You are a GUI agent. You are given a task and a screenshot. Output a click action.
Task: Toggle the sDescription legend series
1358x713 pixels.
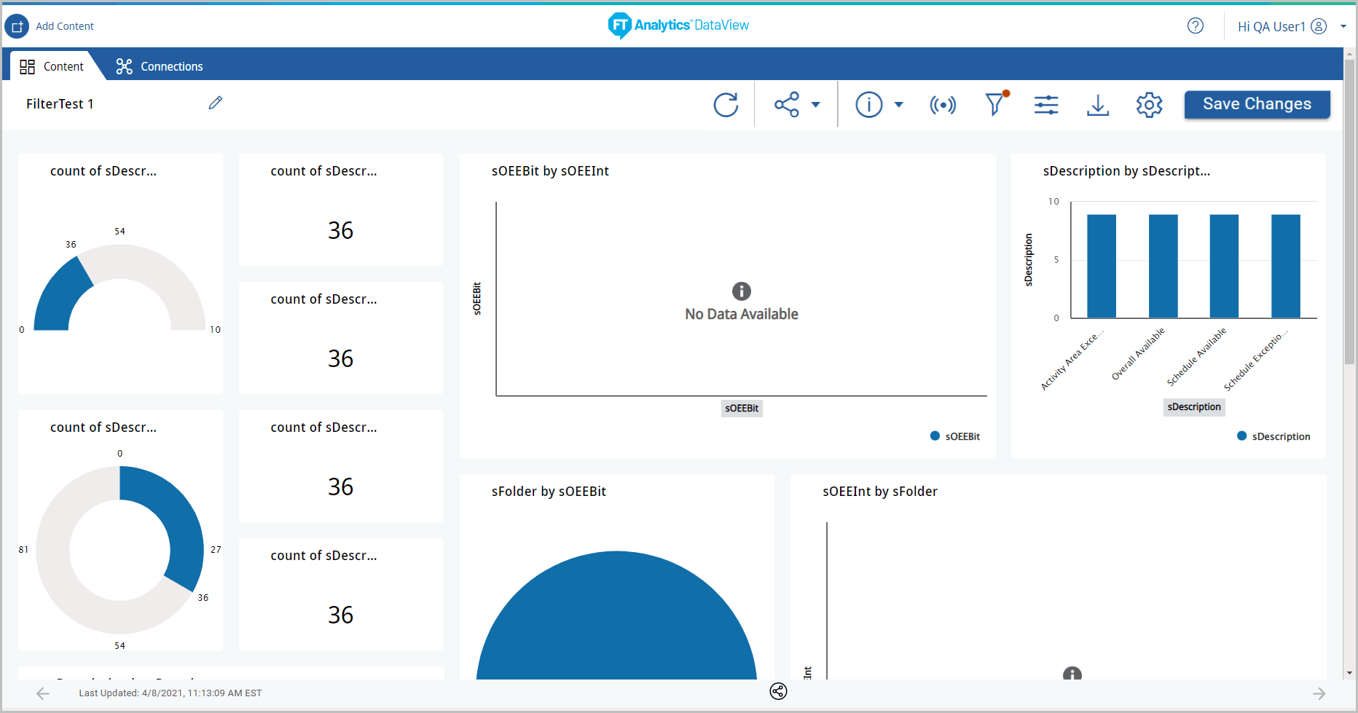click(x=1273, y=436)
